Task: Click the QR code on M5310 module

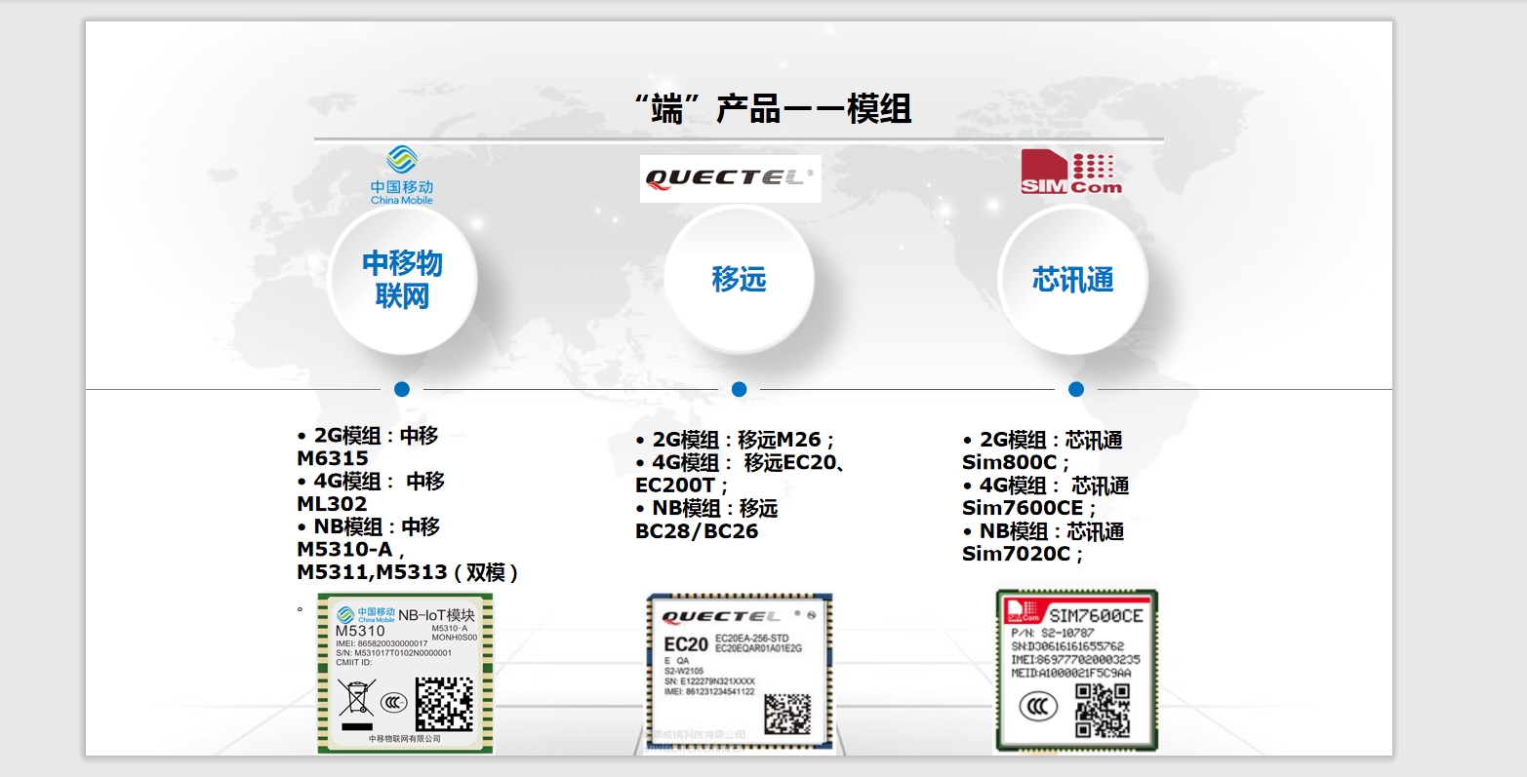Action: 444,704
